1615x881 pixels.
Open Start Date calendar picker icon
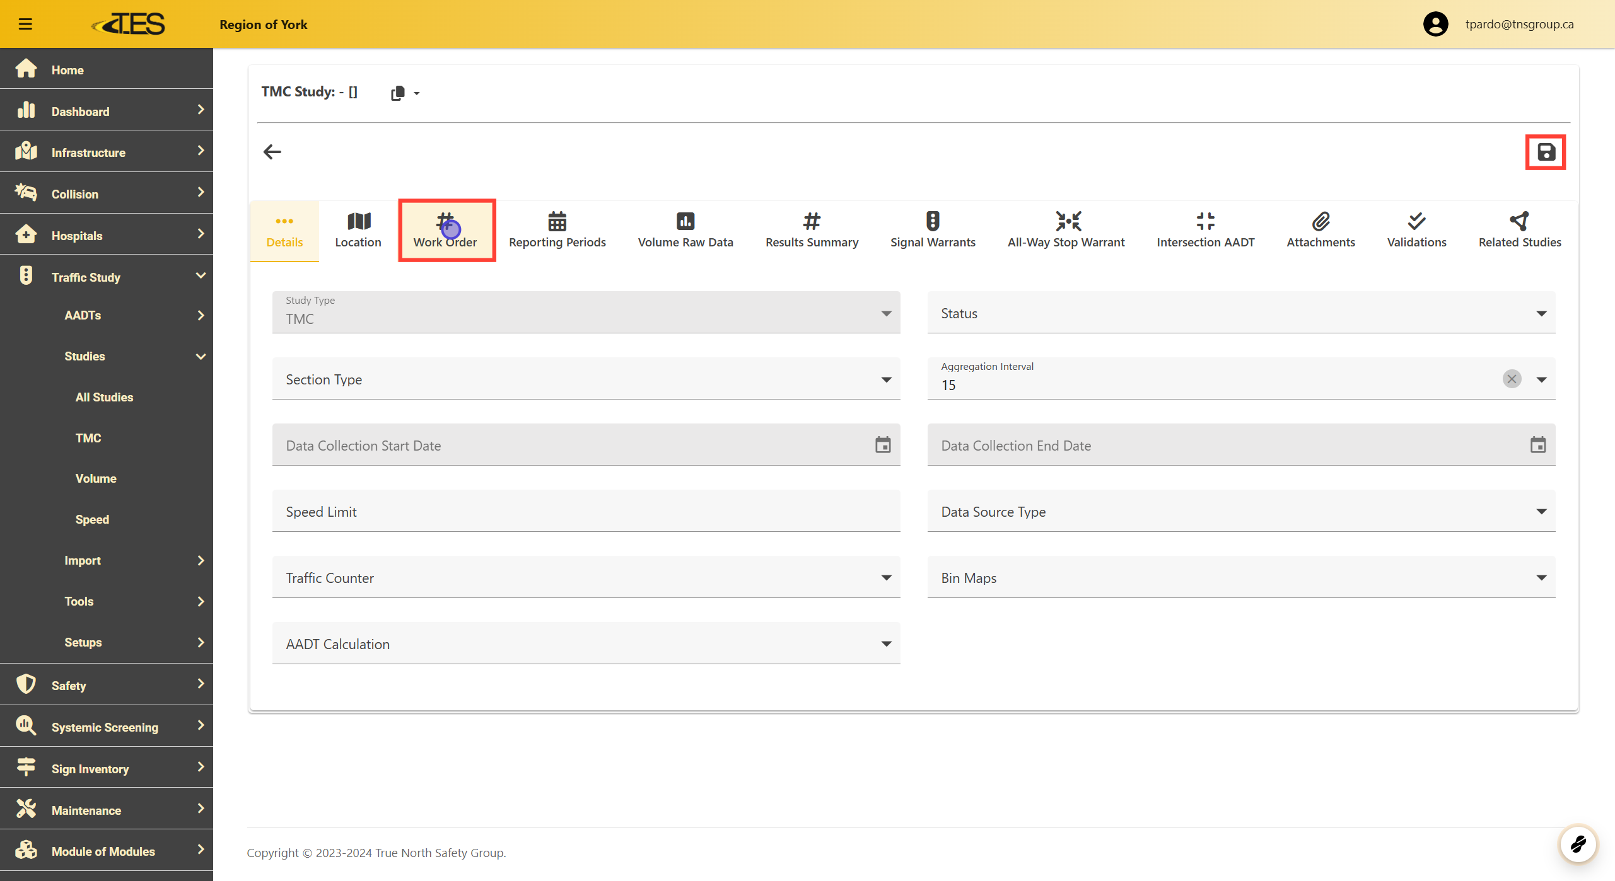coord(882,445)
